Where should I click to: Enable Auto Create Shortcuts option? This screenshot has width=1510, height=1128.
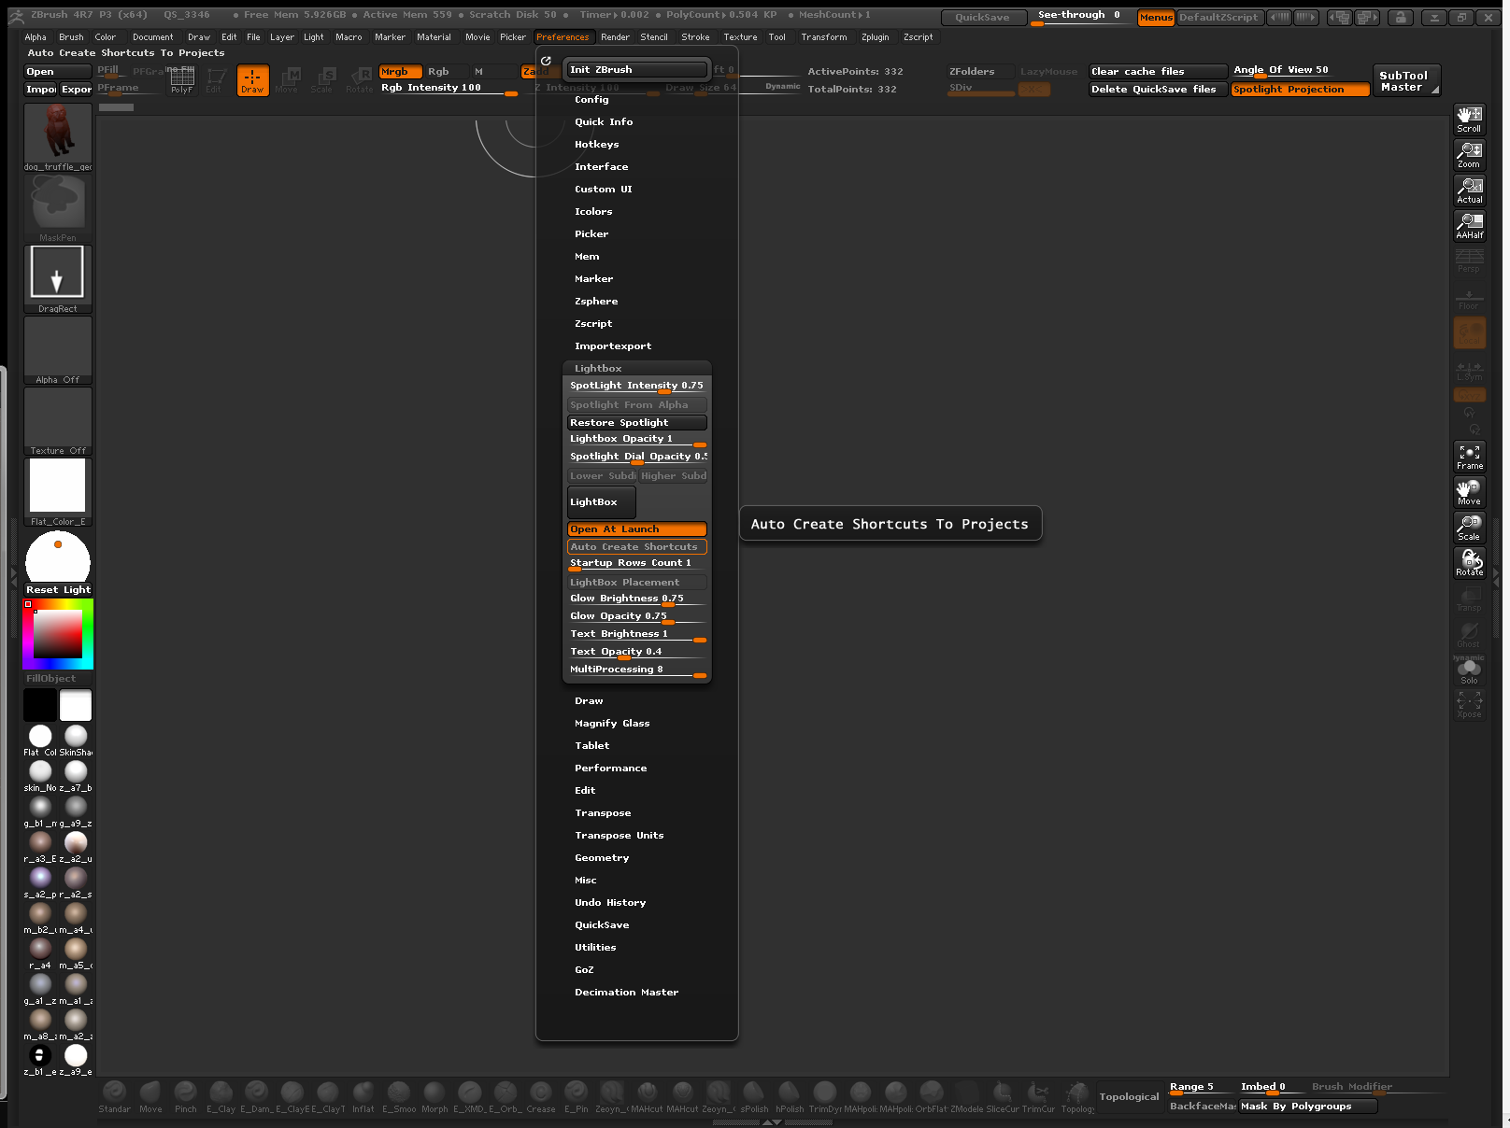(x=636, y=547)
